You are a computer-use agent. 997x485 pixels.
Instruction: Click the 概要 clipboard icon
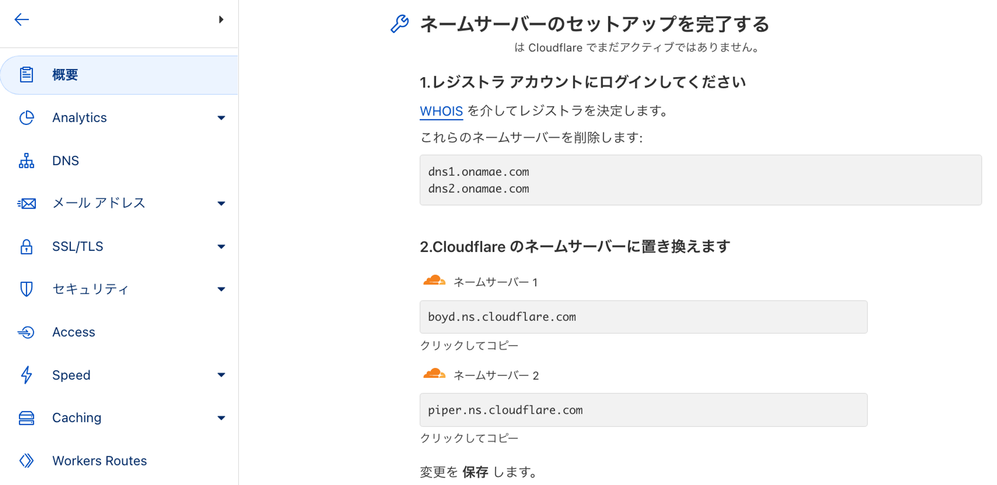pos(26,75)
